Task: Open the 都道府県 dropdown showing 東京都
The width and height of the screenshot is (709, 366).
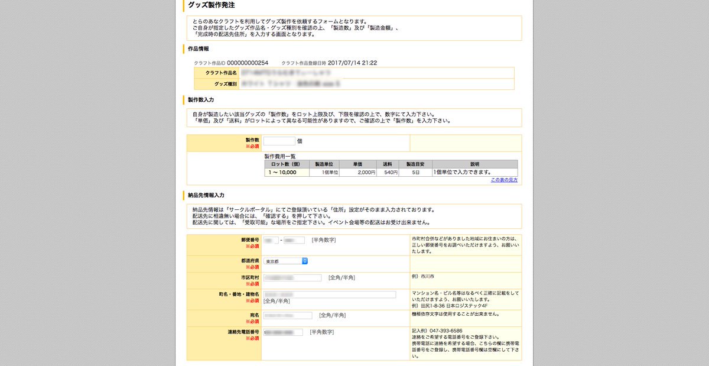Action: point(286,261)
